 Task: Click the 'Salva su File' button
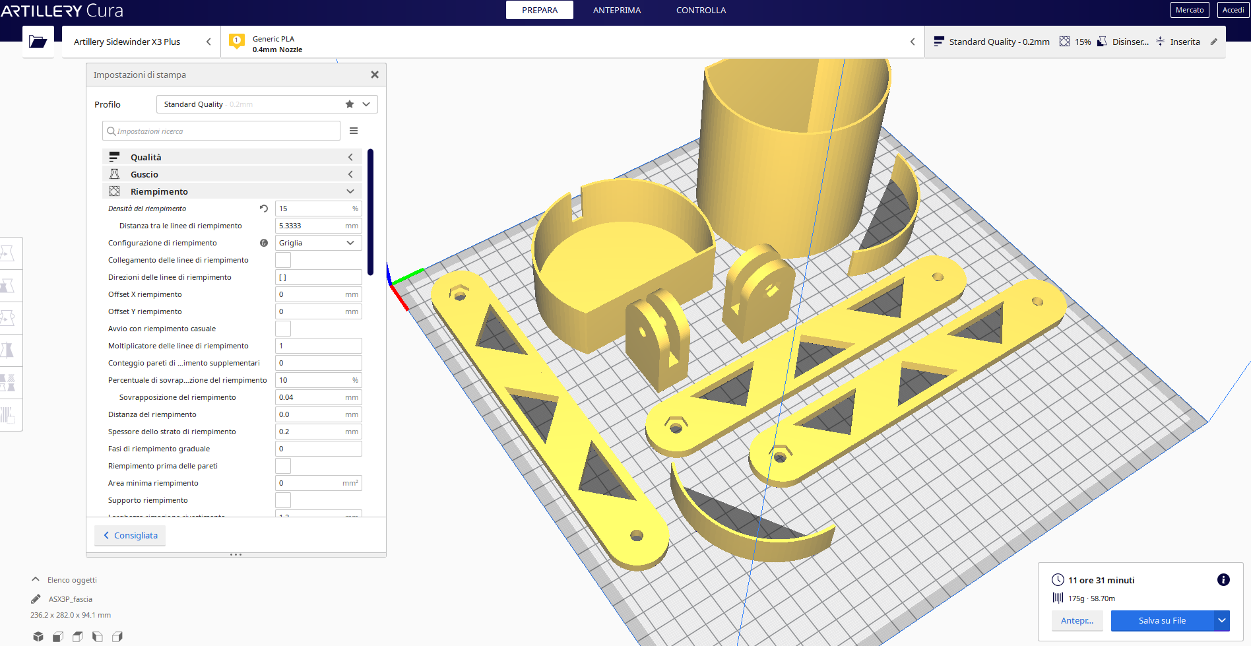[1162, 621]
